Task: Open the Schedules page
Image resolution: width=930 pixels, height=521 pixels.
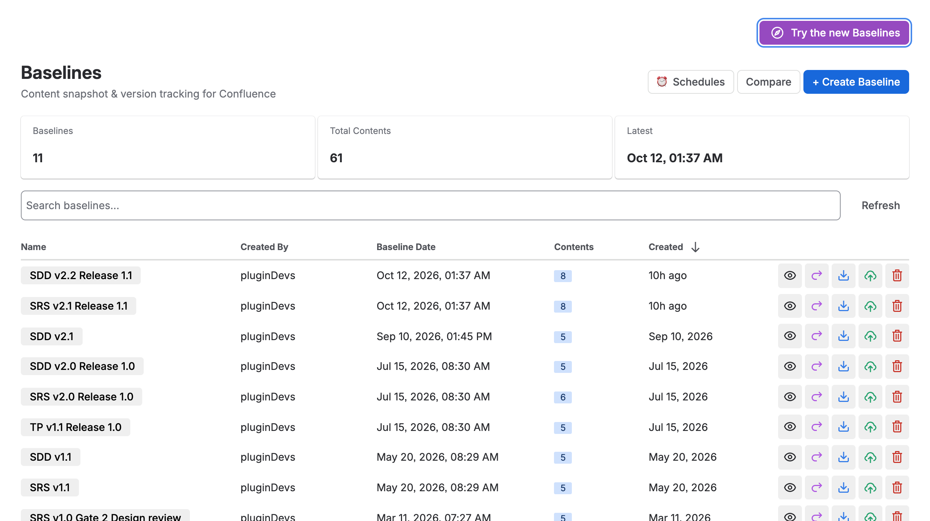Action: point(691,82)
